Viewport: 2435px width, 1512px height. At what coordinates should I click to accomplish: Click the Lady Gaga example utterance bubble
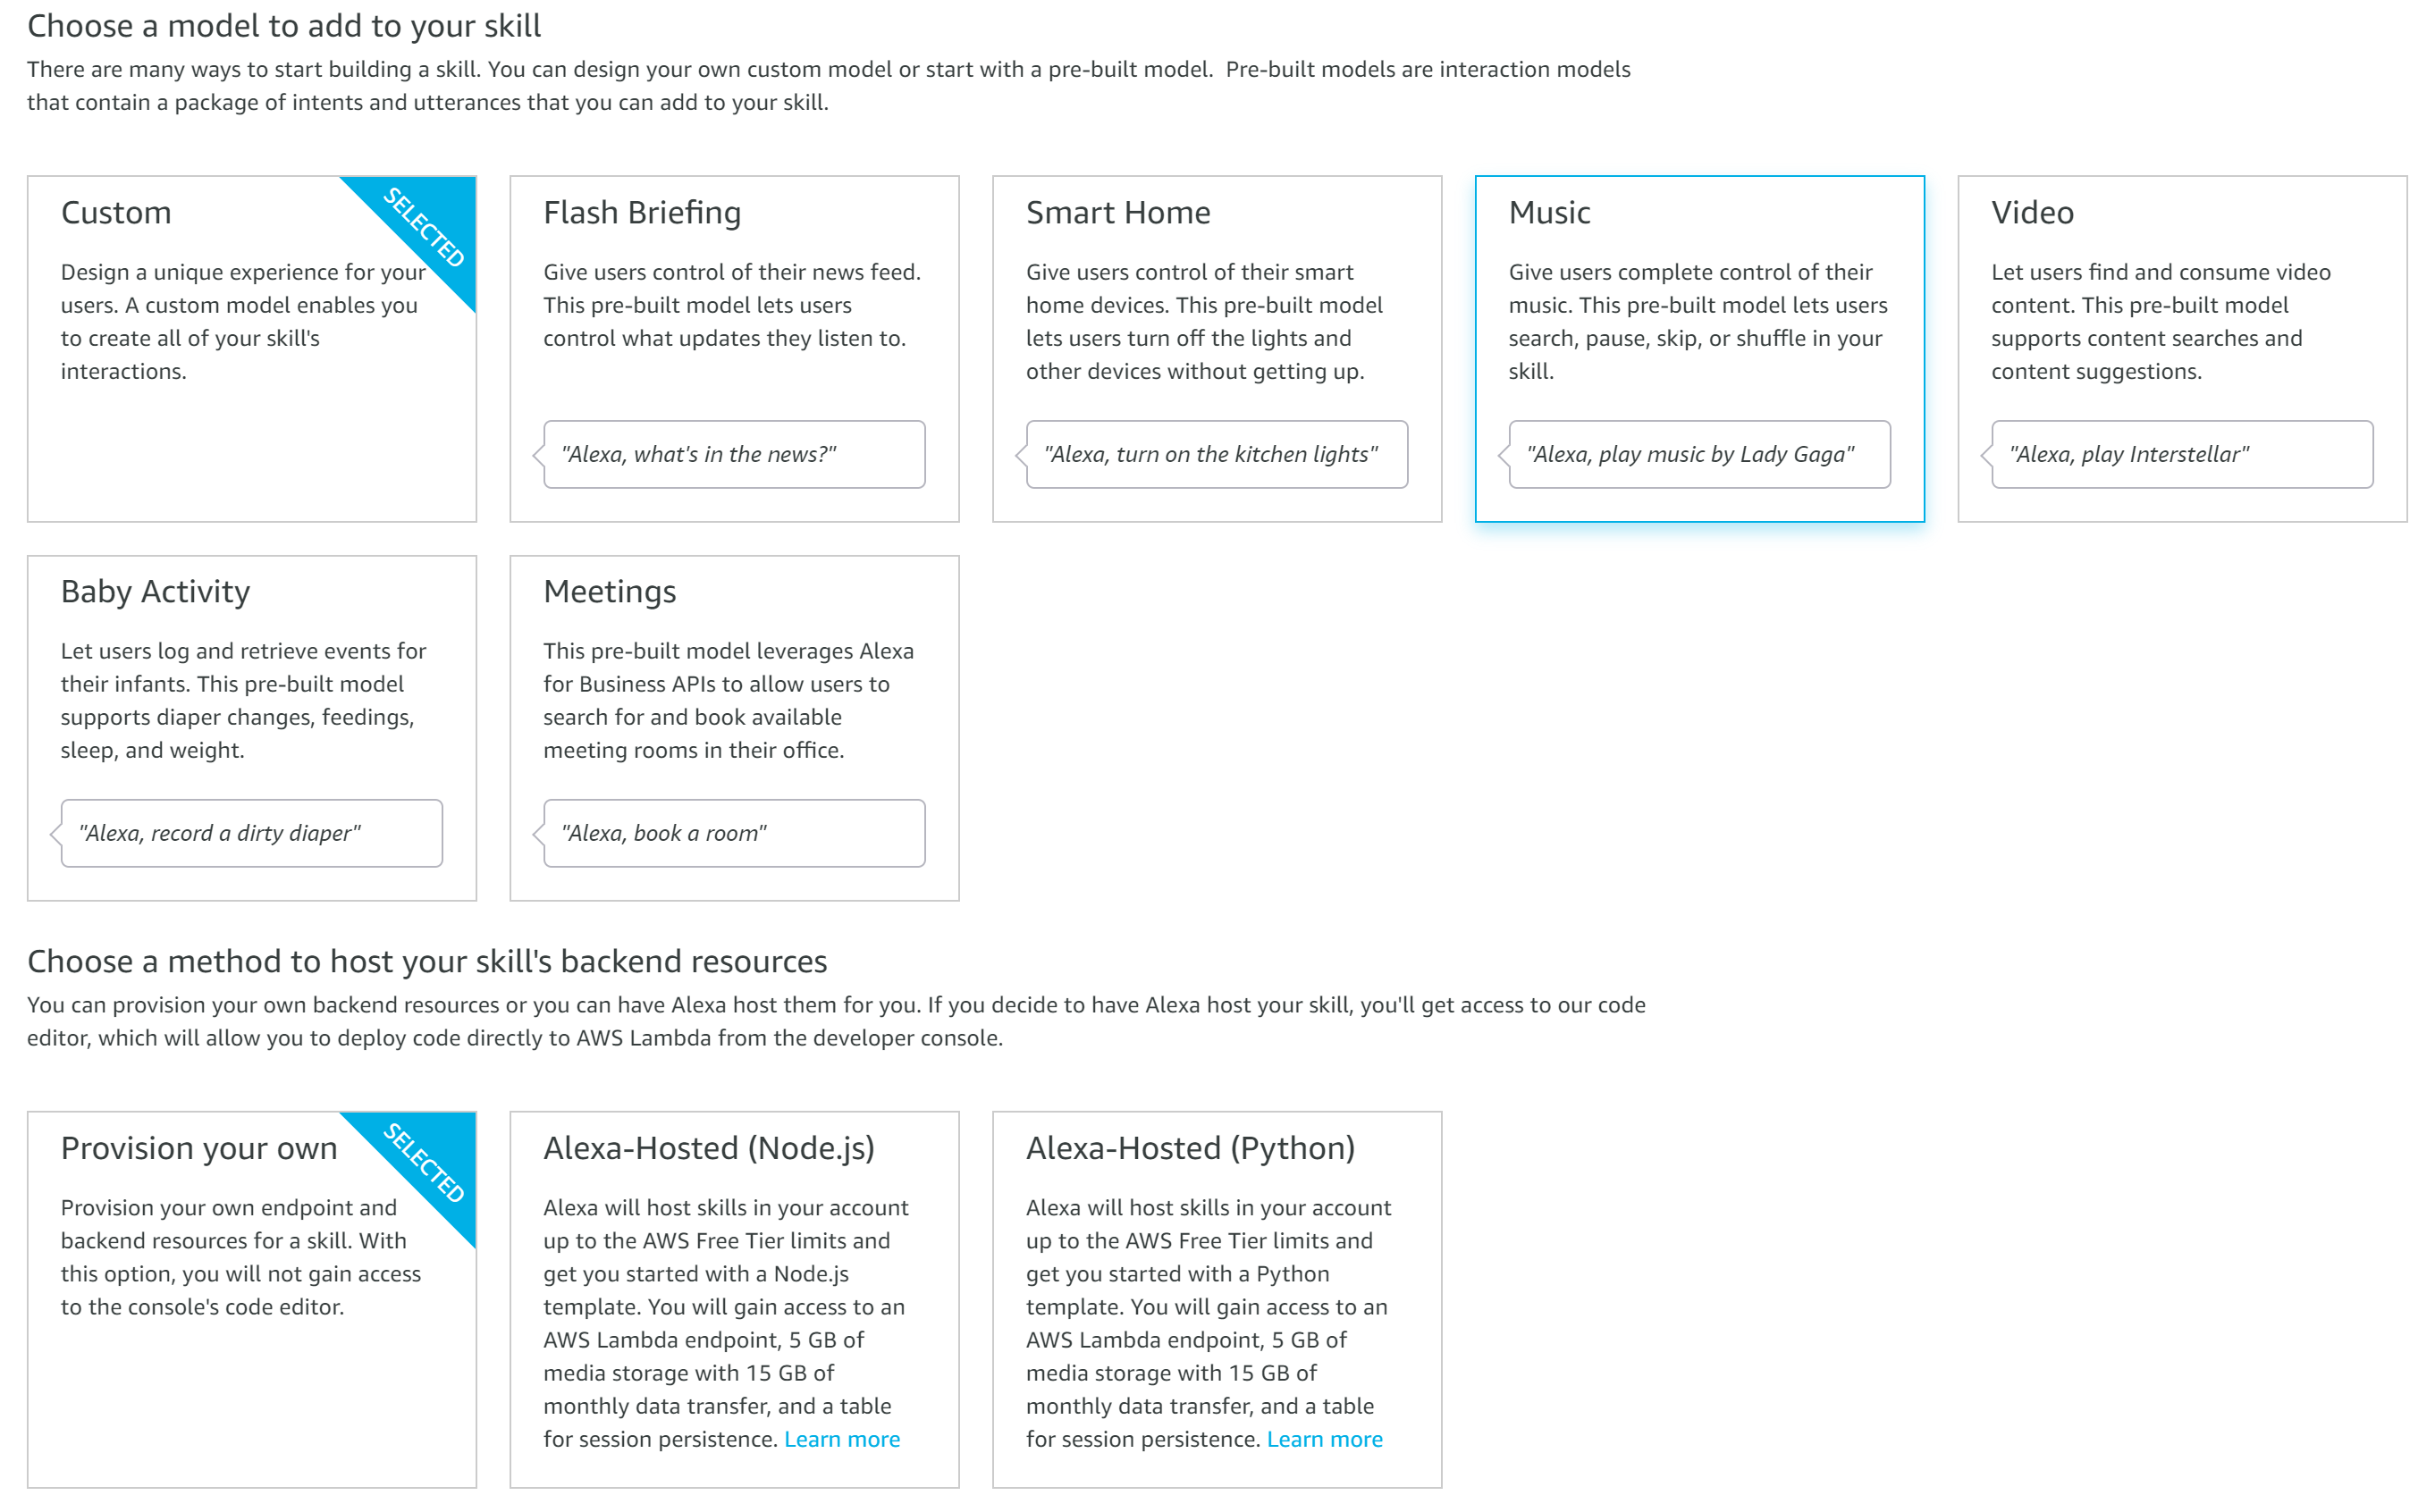coord(1698,454)
